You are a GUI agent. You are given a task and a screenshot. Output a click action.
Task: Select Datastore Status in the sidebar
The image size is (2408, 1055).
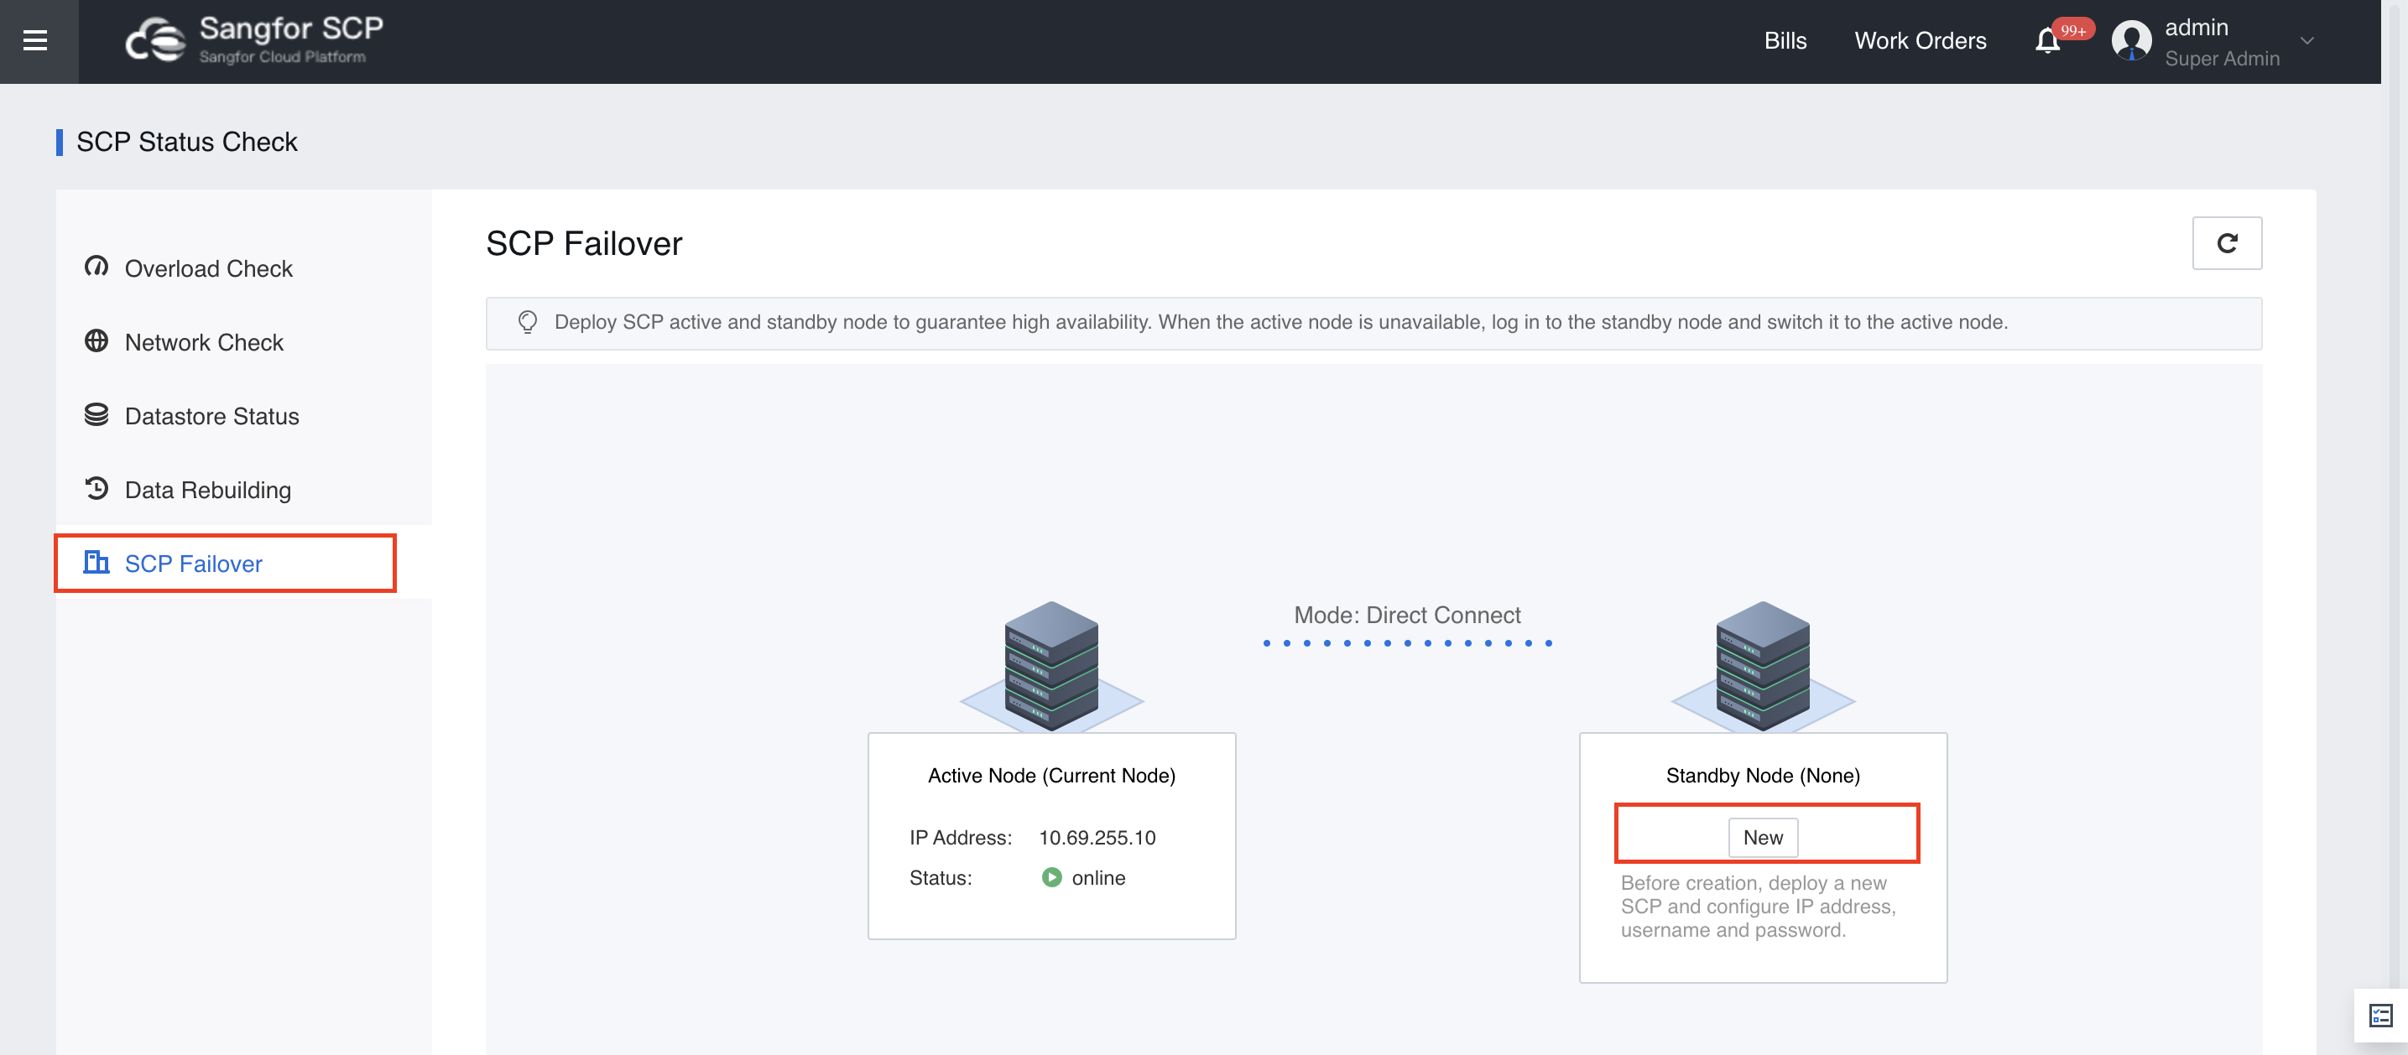tap(243, 416)
